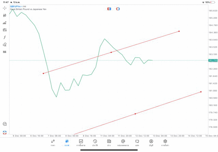Select the upper red trendline endpoint
This screenshot has height=152, width=218.
pyautogui.click(x=179, y=31)
